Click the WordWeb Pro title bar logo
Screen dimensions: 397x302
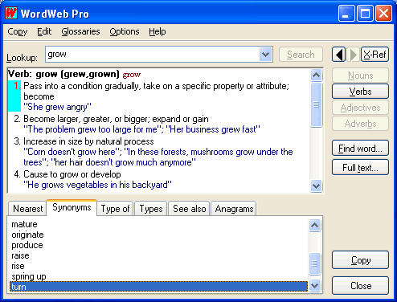11,13
